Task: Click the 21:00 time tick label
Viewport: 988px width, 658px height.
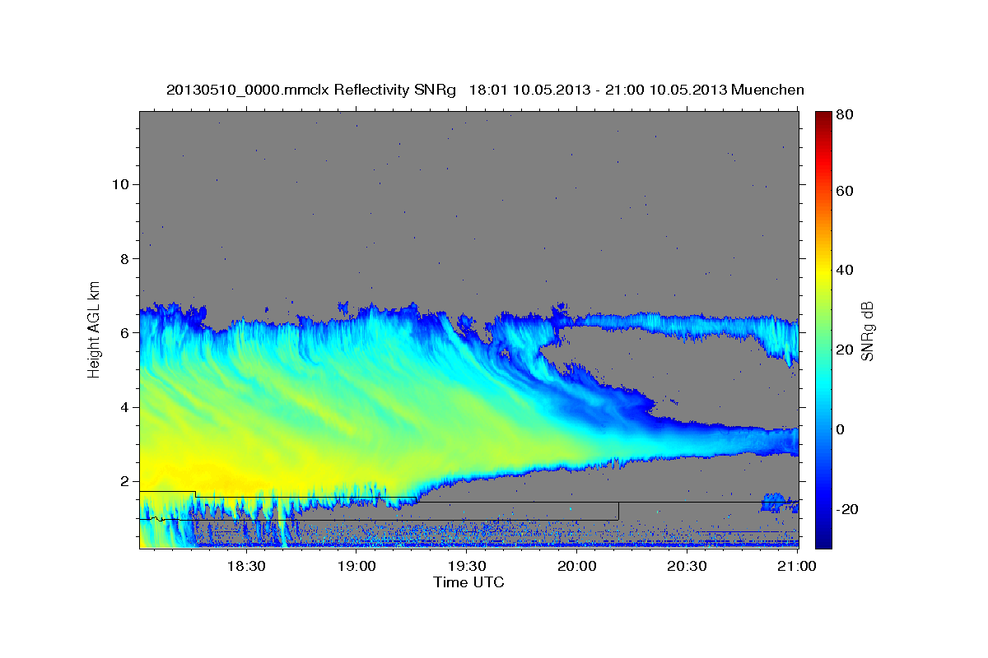Action: click(798, 567)
